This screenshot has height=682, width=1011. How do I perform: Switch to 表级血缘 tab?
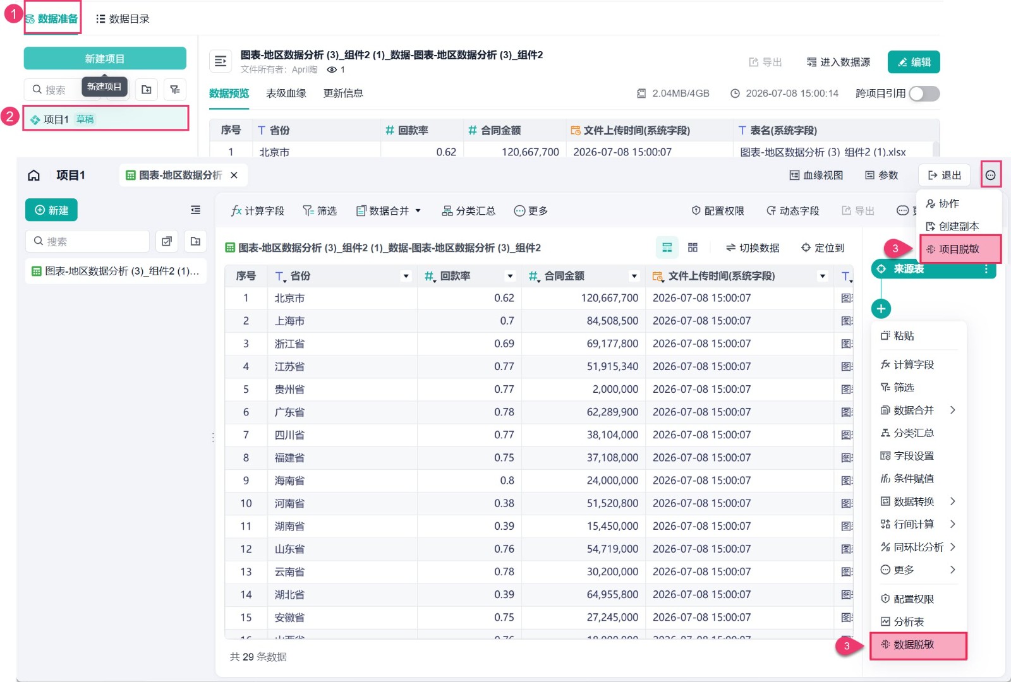click(x=286, y=93)
